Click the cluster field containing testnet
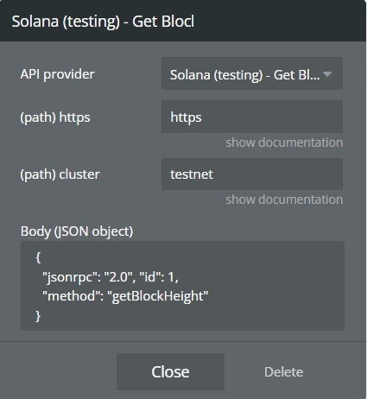The width and height of the screenshot is (367, 399). (252, 174)
